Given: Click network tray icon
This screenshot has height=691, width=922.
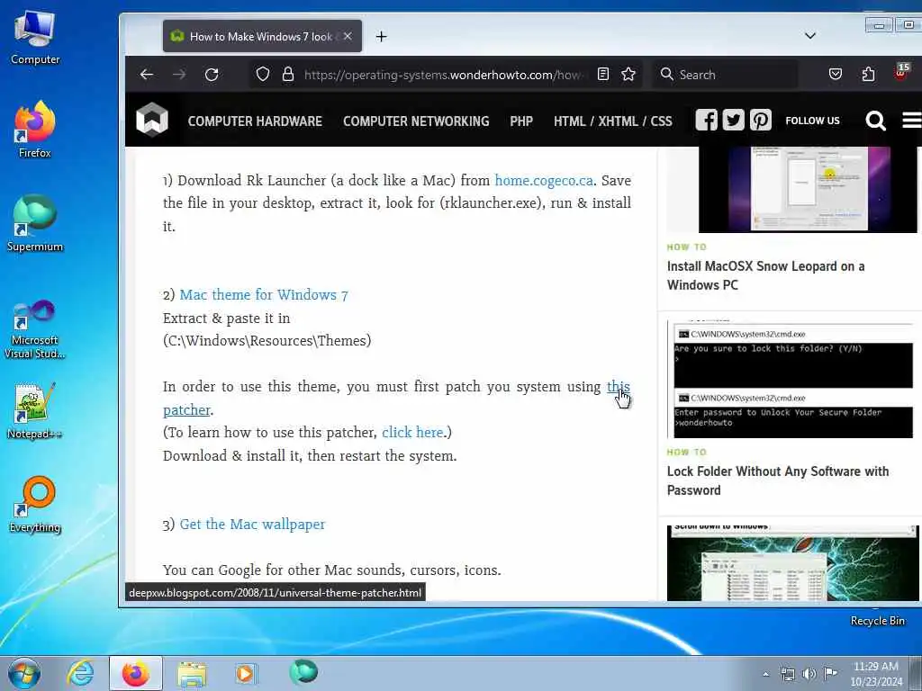Looking at the screenshot, I should 787,674.
